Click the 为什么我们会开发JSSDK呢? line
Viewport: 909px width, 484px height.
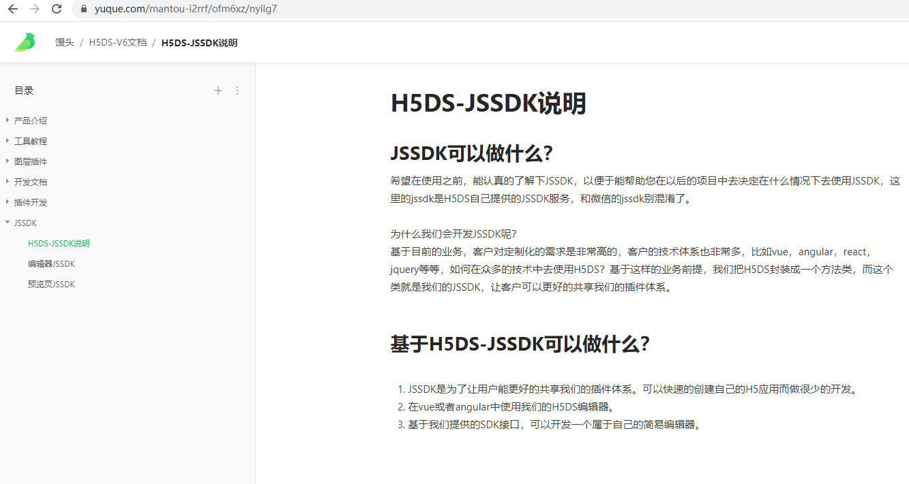(x=453, y=233)
